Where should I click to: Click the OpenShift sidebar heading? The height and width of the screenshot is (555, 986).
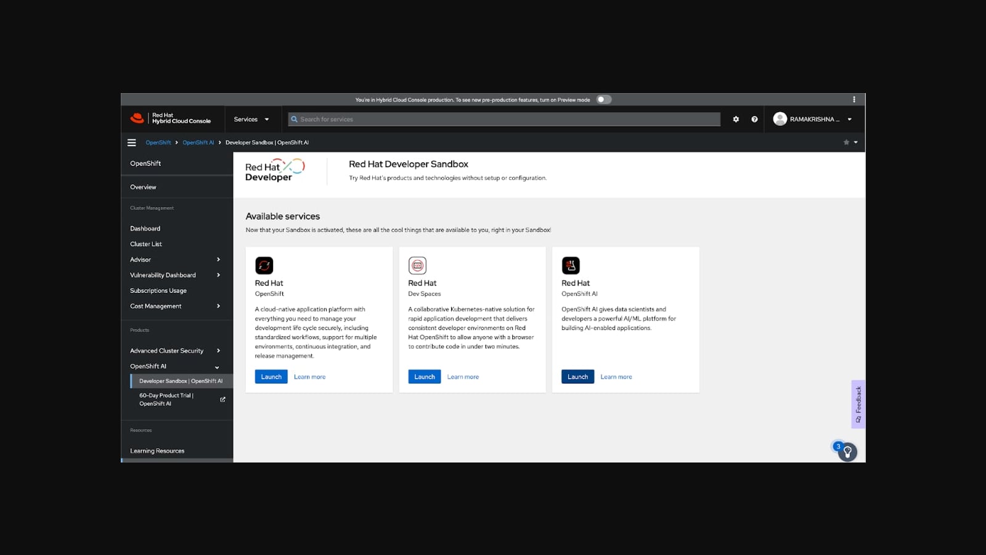(145, 163)
